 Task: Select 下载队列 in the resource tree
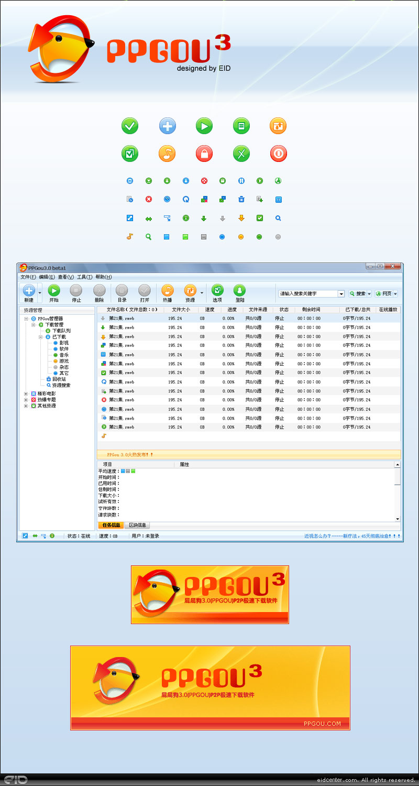tap(61, 331)
